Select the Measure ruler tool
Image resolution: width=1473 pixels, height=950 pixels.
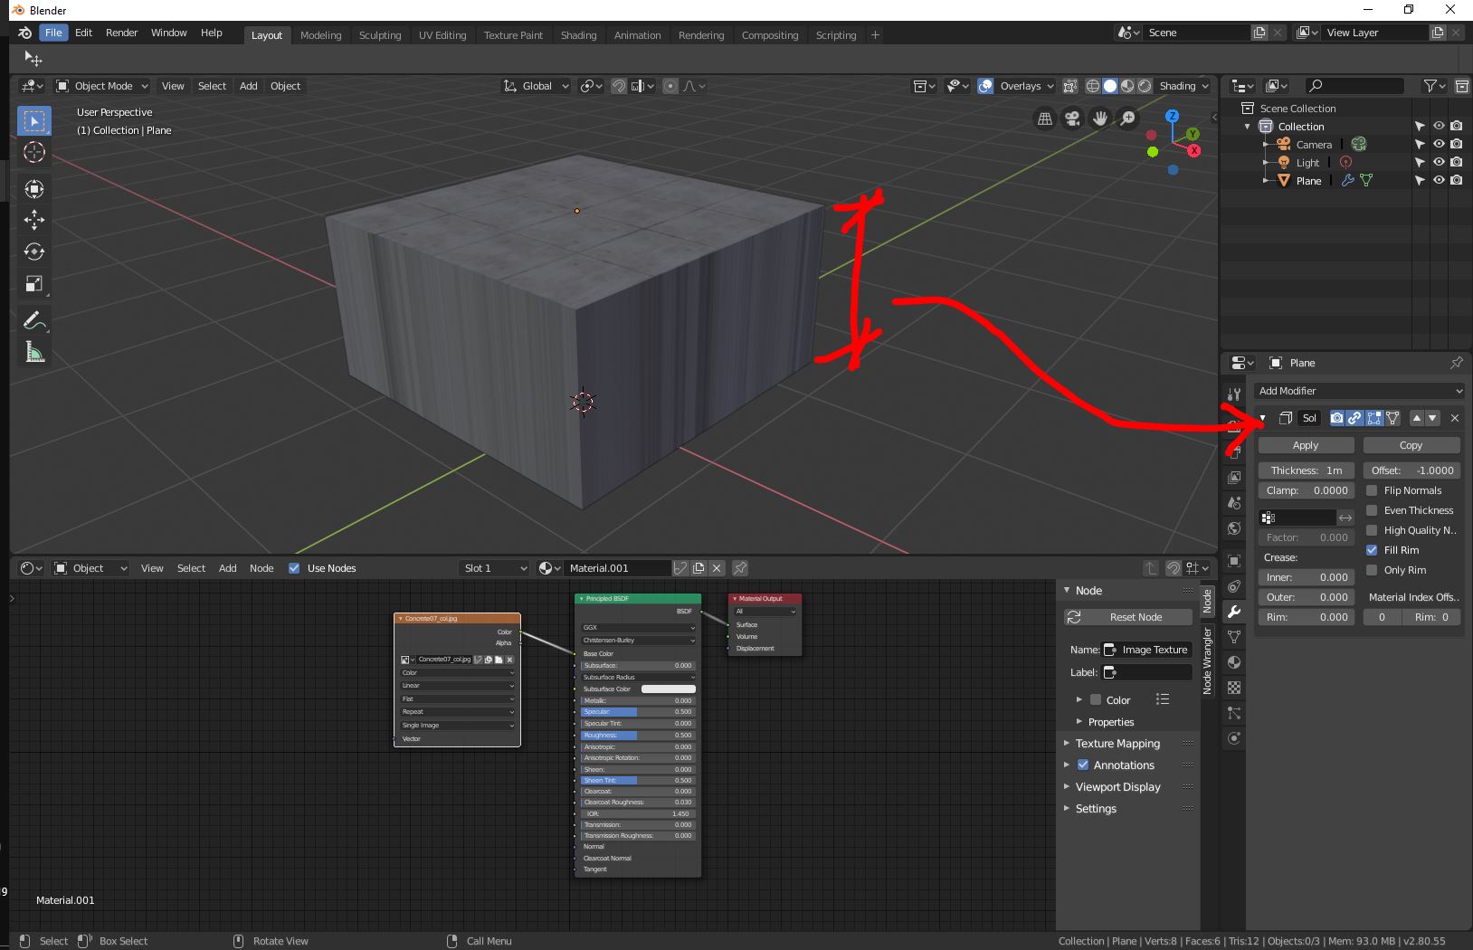pos(34,352)
